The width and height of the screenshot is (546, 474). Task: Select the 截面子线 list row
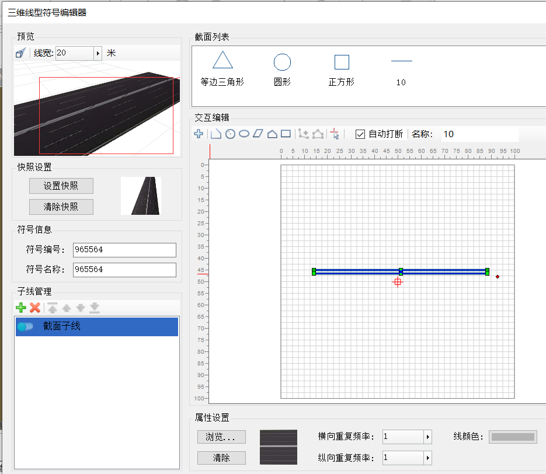tap(97, 326)
